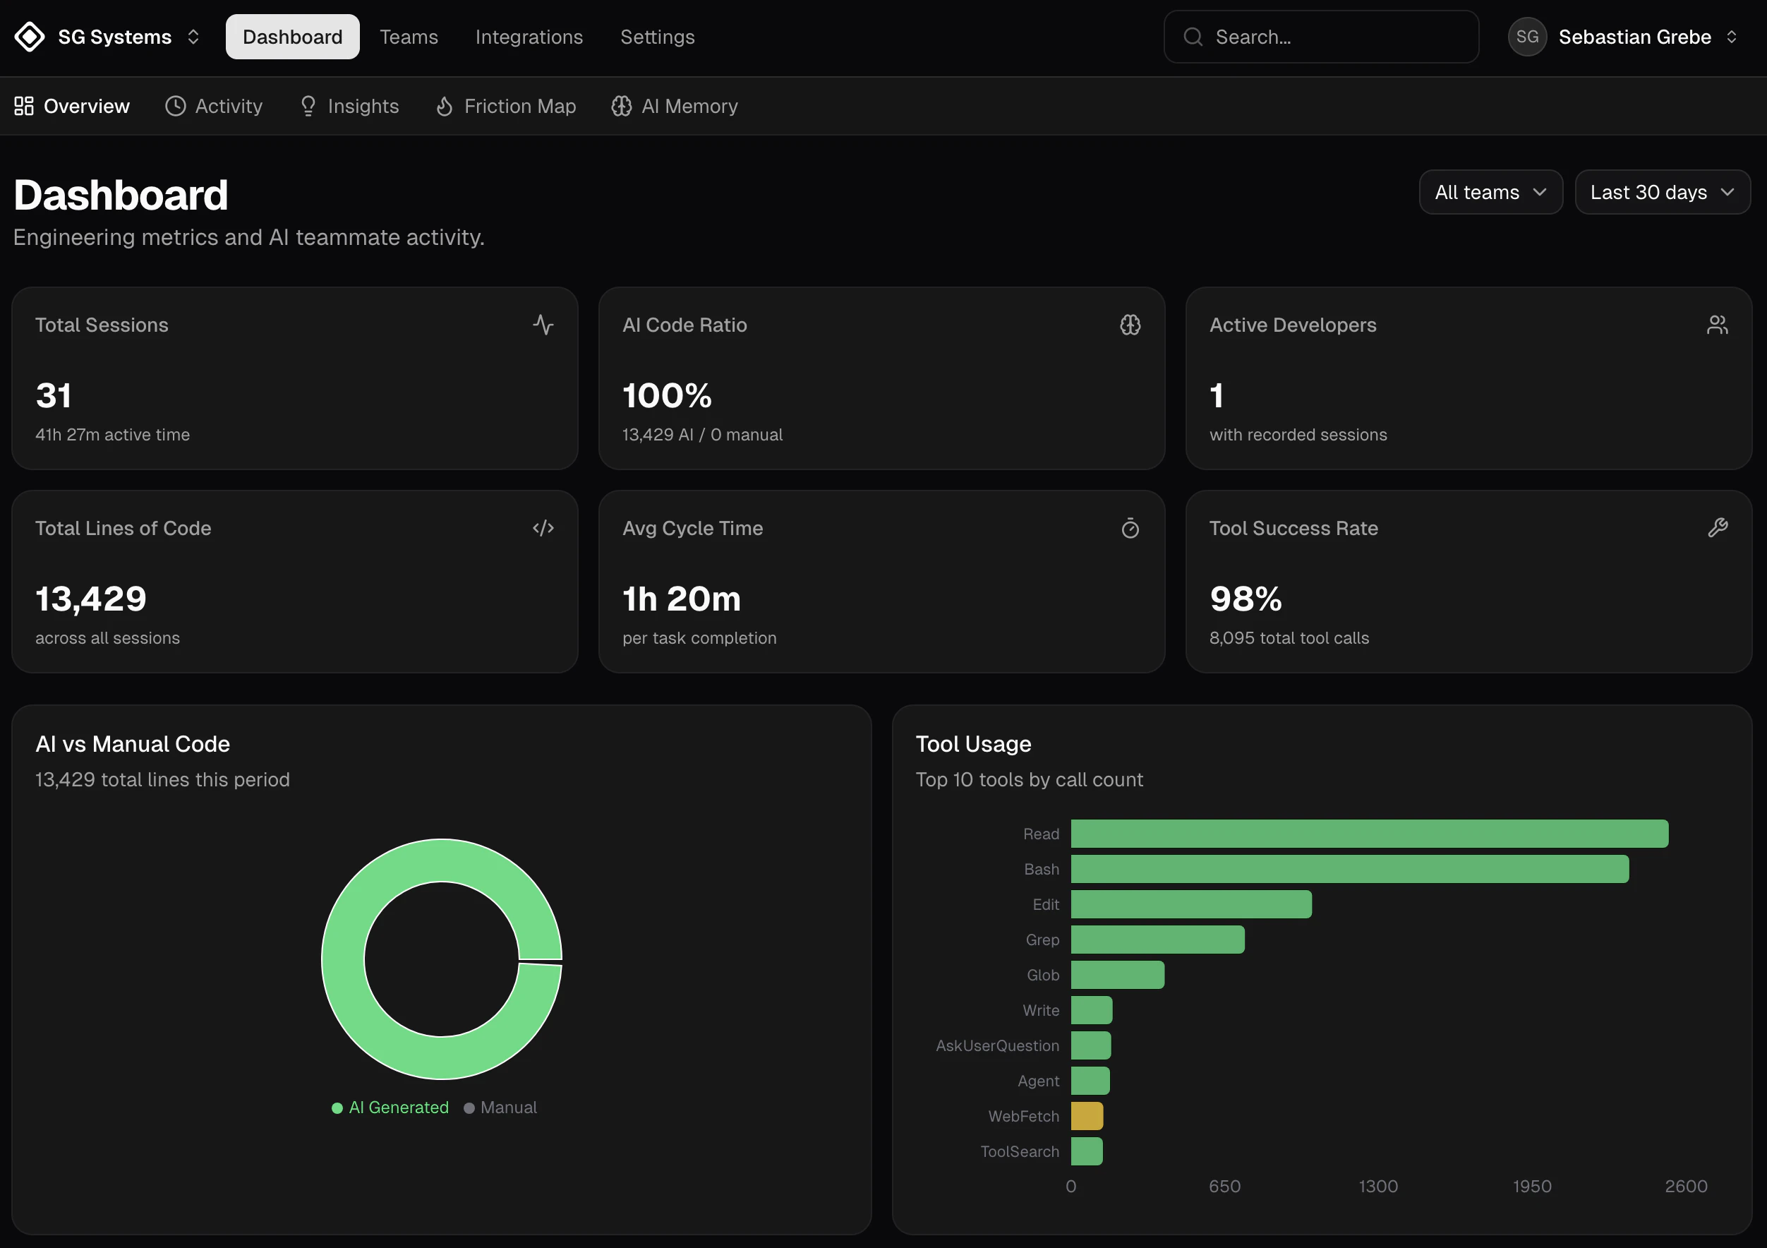1767x1248 pixels.
Task: Toggle the Manual legend item
Action: tap(500, 1107)
